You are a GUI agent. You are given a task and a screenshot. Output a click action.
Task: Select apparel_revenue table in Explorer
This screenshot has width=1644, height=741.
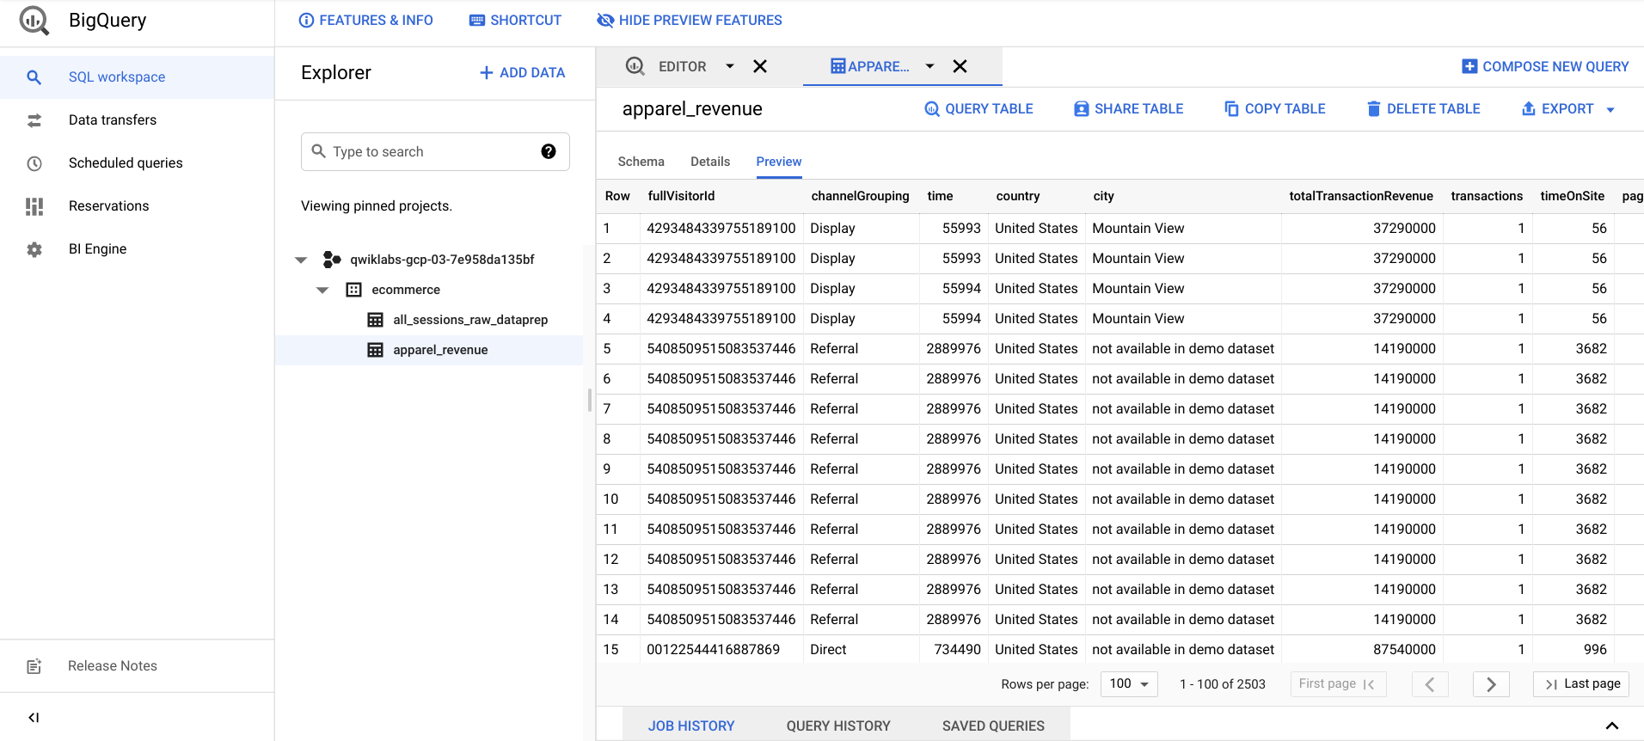(429, 350)
